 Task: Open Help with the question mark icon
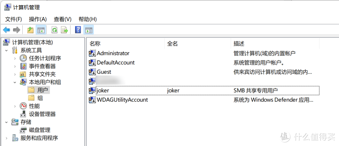pos(78,30)
